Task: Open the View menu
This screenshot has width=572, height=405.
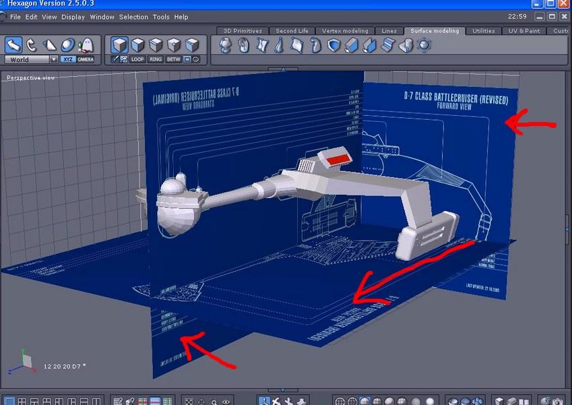Action: click(x=49, y=17)
